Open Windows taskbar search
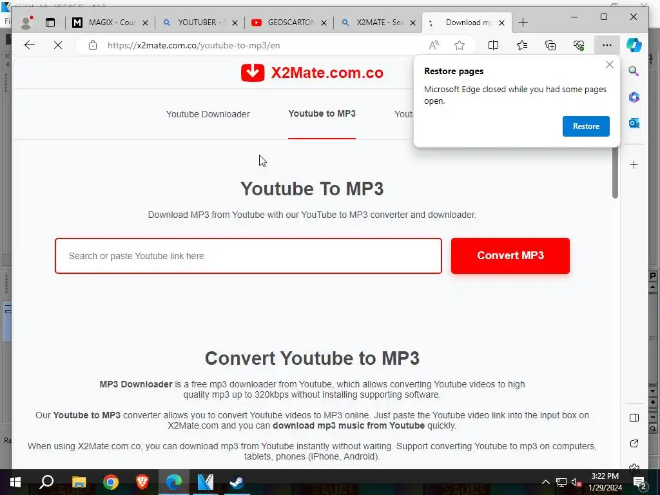The width and height of the screenshot is (660, 495). (46, 482)
